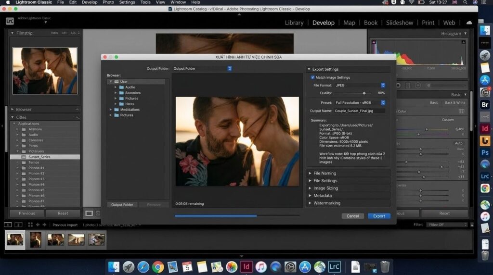Screen dimensions: 493x275
Task: Open the Preset dropdown
Action: (360, 103)
